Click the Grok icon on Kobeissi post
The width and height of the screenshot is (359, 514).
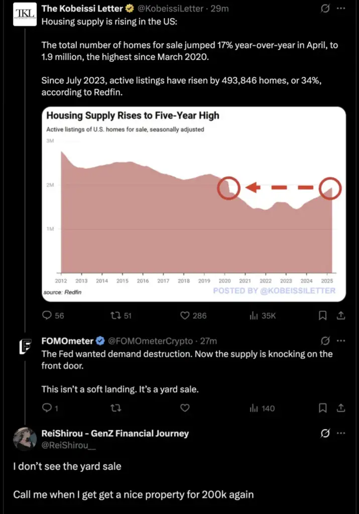point(325,8)
